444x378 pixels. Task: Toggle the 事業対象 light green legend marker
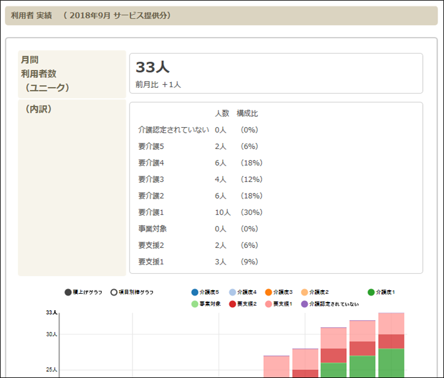(x=195, y=304)
